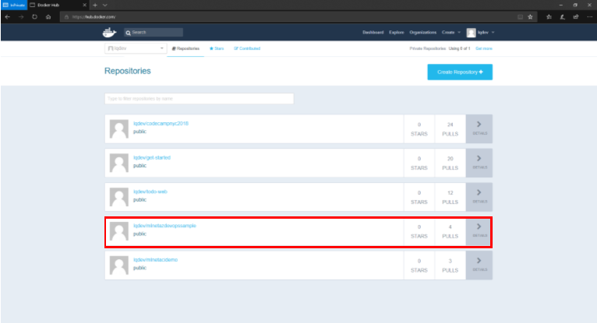Follow the Get more private repositories link
Screen dimensions: 597x323
pos(484,48)
